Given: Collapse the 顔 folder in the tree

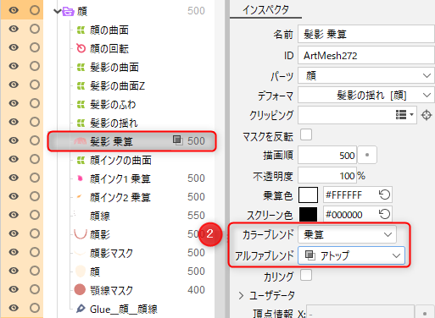Looking at the screenshot, I should click(57, 11).
